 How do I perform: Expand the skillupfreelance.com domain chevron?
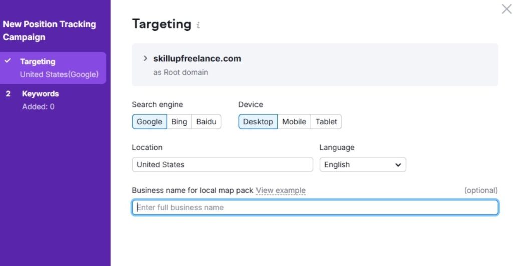(145, 58)
